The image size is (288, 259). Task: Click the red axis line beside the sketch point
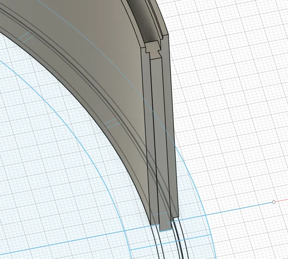coord(282,201)
